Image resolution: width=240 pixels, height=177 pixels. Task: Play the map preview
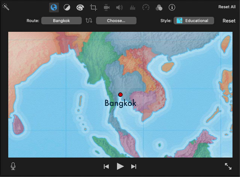click(x=120, y=166)
